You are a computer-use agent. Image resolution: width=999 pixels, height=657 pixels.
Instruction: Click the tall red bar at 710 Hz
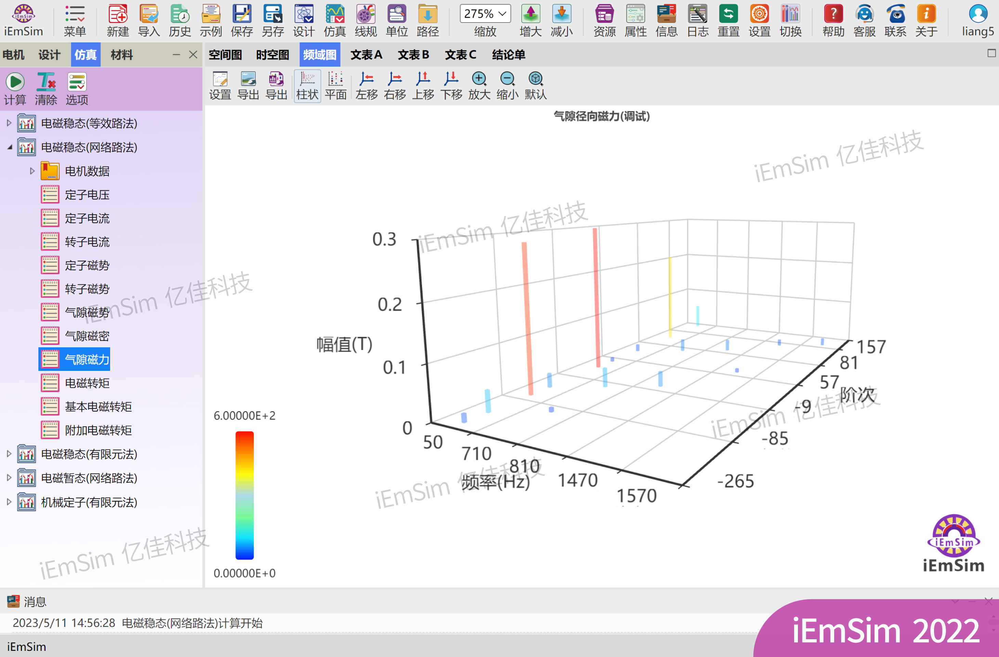(x=527, y=319)
